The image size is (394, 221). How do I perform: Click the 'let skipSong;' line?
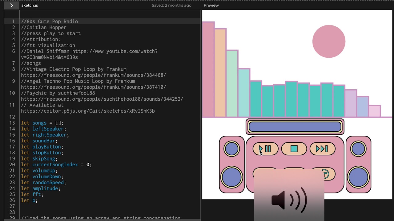pos(39,159)
